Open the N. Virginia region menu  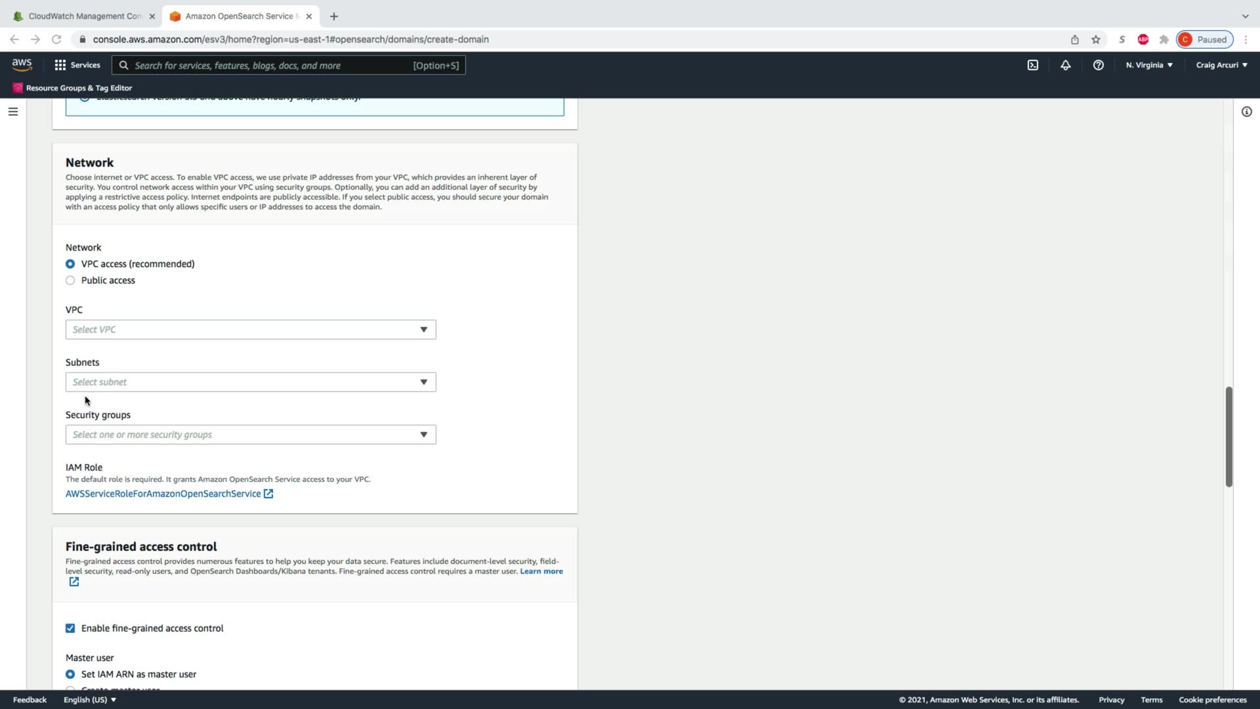1148,65
